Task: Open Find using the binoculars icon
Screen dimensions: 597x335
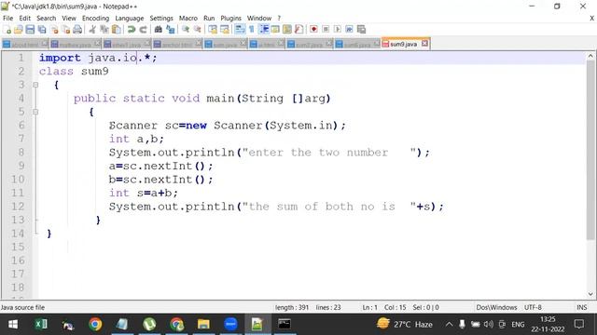Action: (158, 29)
